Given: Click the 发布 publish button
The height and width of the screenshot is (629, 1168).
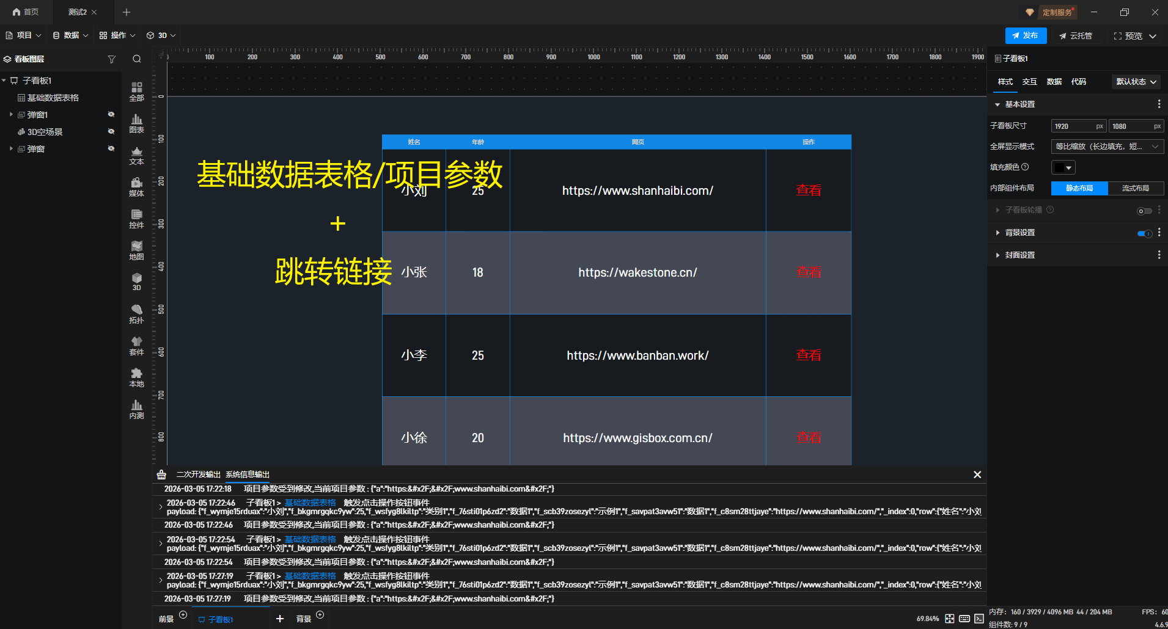Looking at the screenshot, I should 1026,36.
